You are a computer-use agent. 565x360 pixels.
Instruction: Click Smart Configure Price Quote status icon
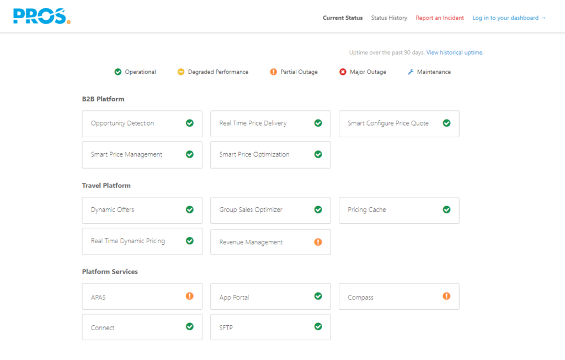pos(446,123)
